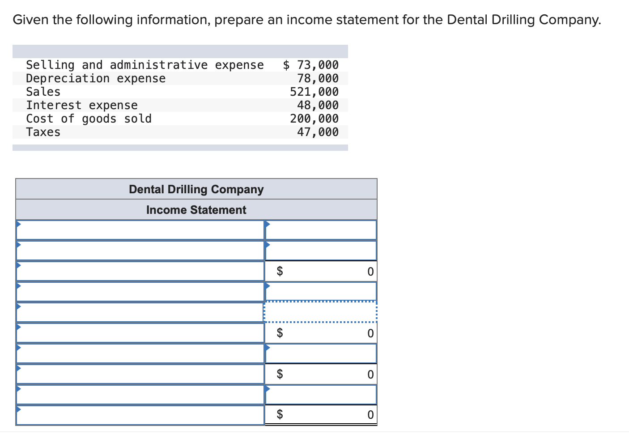629x434 pixels.
Task: Open the tenth row's label dropdown
Action: click(x=140, y=415)
